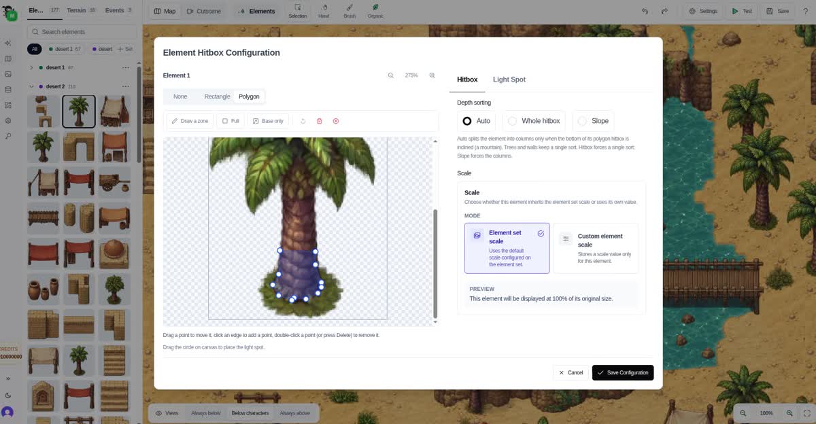
Task: Delete hitbox with the red trash icon
Action: [320, 121]
